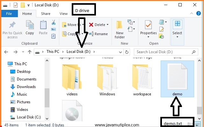Select the videos folder
Image resolution: width=204 pixels, height=127 pixels.
coord(72,80)
